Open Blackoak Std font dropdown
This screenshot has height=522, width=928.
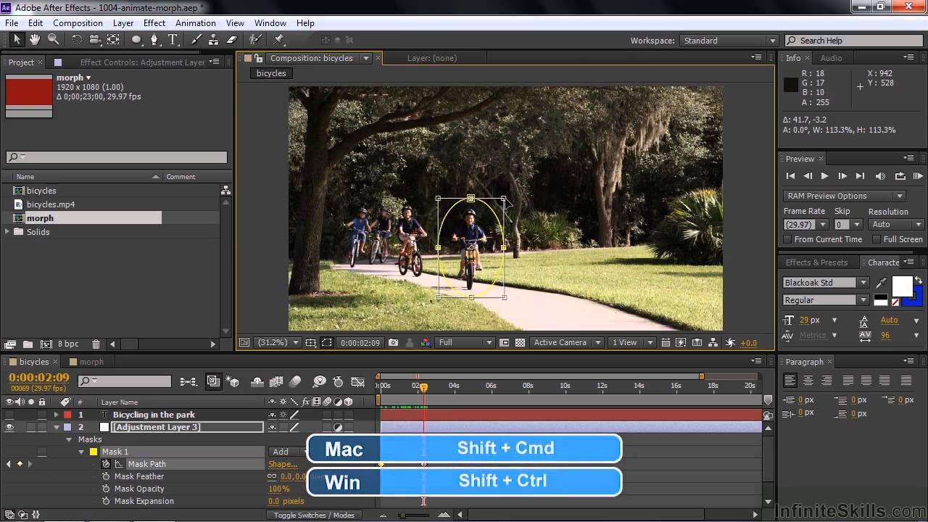826,283
